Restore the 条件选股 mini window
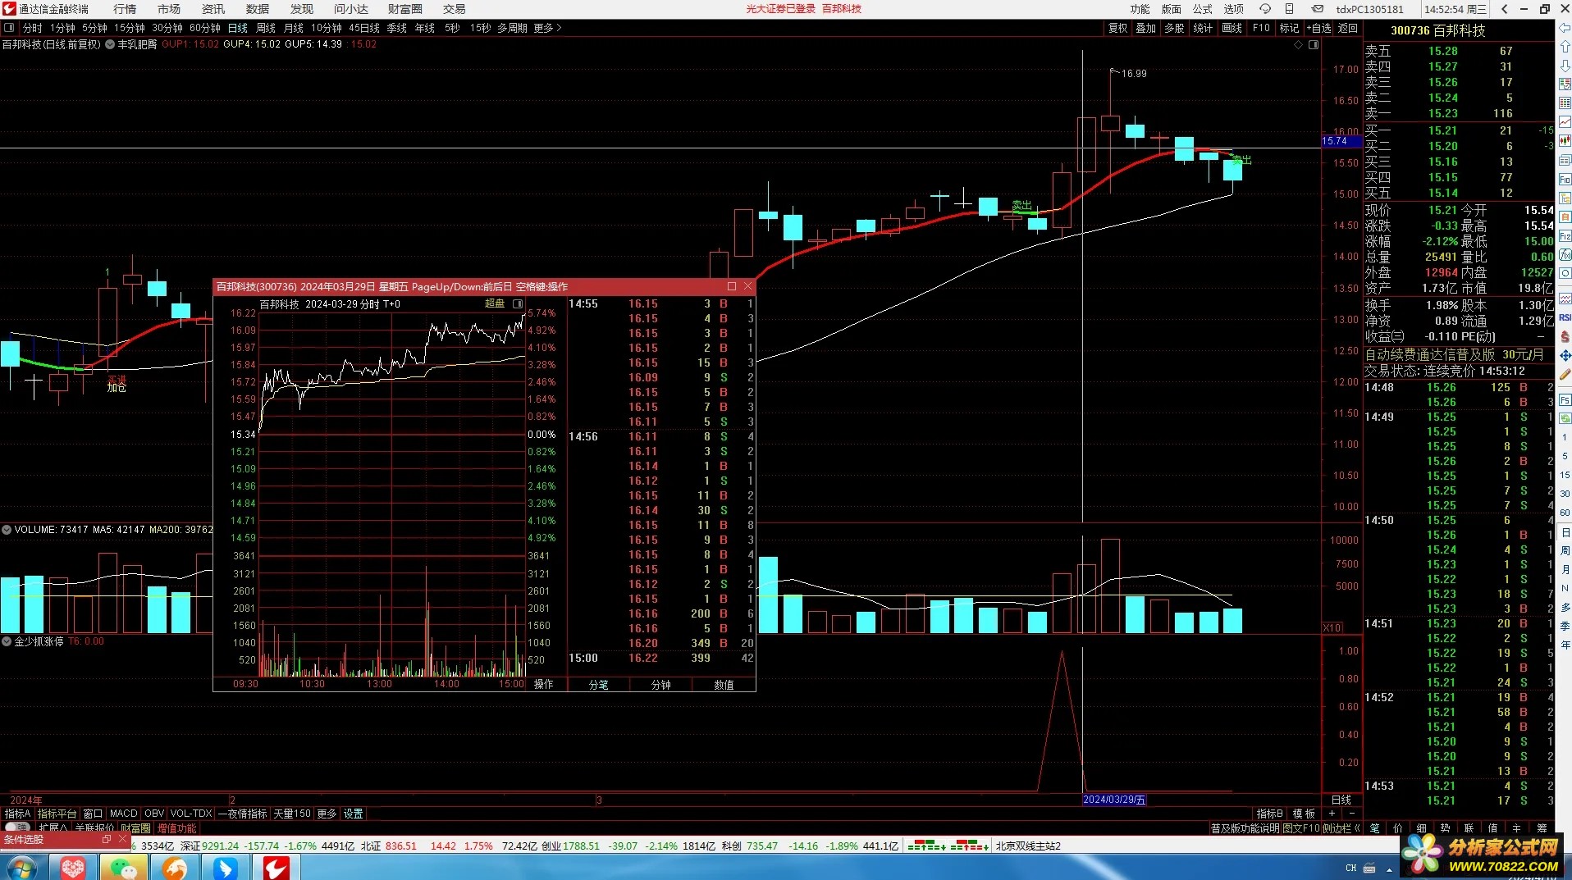 click(106, 839)
